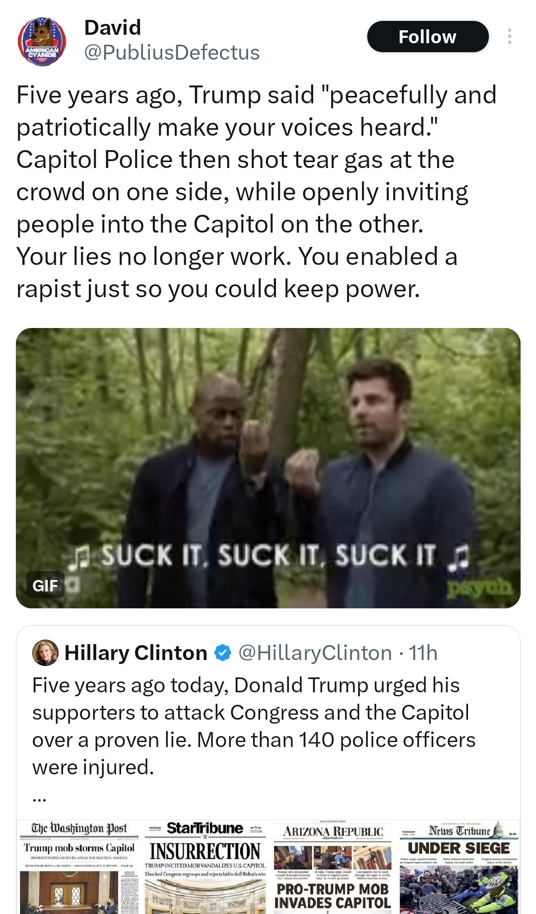
Task: Click the 11h timestamp on quoted post
Action: (x=423, y=653)
